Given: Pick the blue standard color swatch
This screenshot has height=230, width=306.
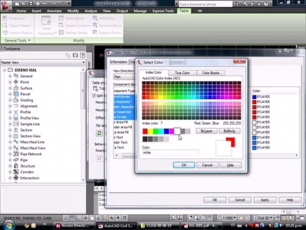Looking at the screenshot, I should [166, 131].
